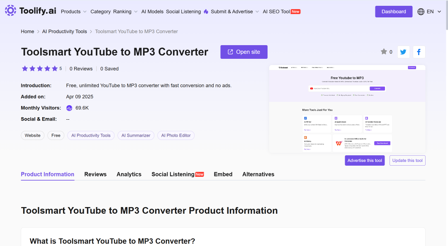Click the AI Productivity Tools tag
The height and width of the screenshot is (246, 448).
(91, 135)
